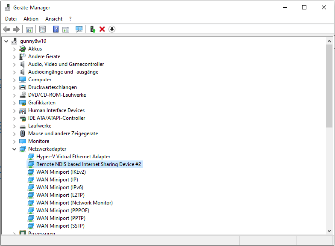
Task: Click the Computer label in tree
Action: (40, 80)
